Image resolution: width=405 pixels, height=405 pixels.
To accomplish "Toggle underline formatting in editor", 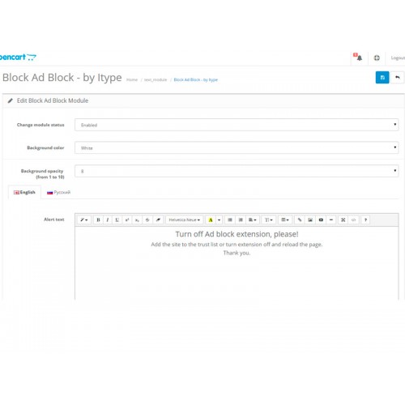I will coord(117,220).
